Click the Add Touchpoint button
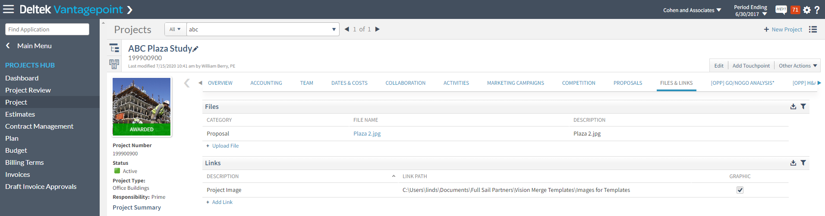This screenshot has height=216, width=825. 751,66
